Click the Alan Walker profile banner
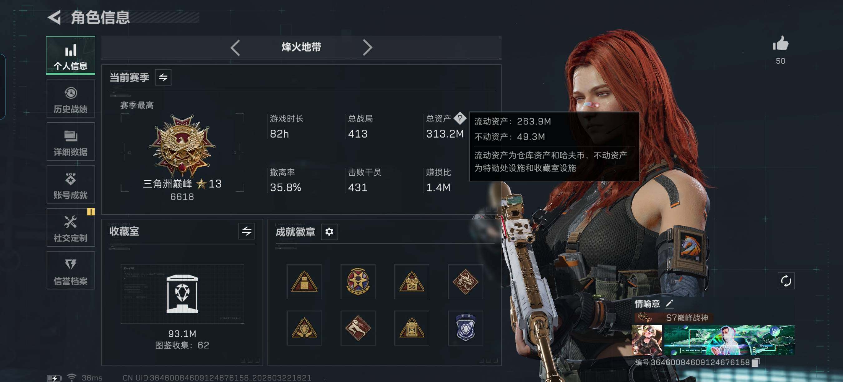Image resolution: width=843 pixels, height=382 pixels. tap(729, 340)
